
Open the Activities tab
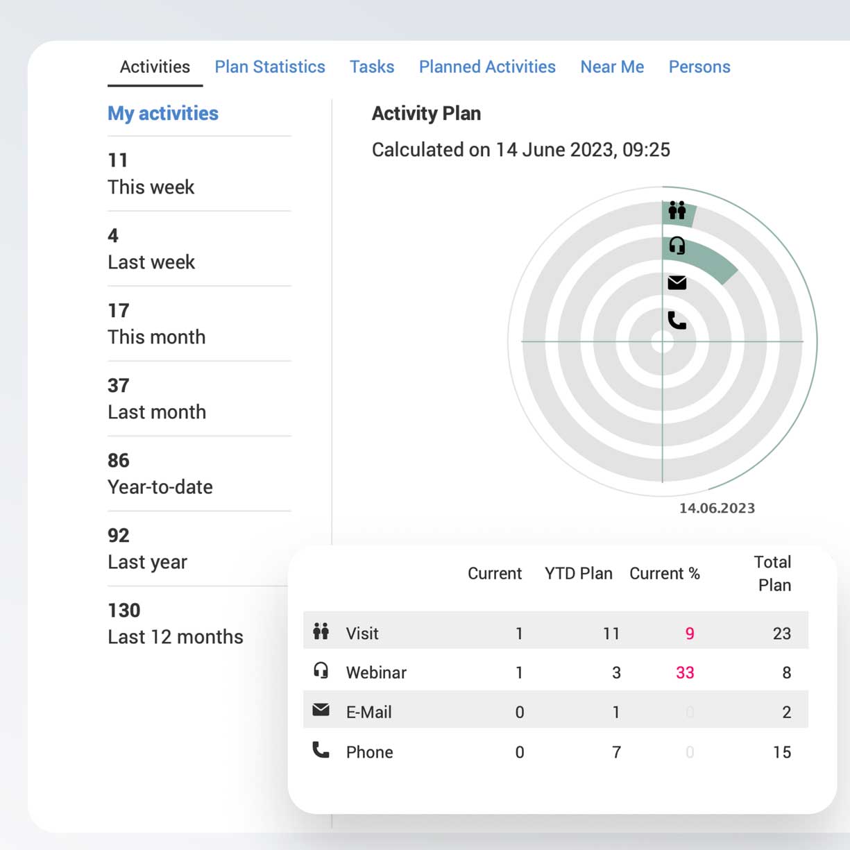point(155,67)
